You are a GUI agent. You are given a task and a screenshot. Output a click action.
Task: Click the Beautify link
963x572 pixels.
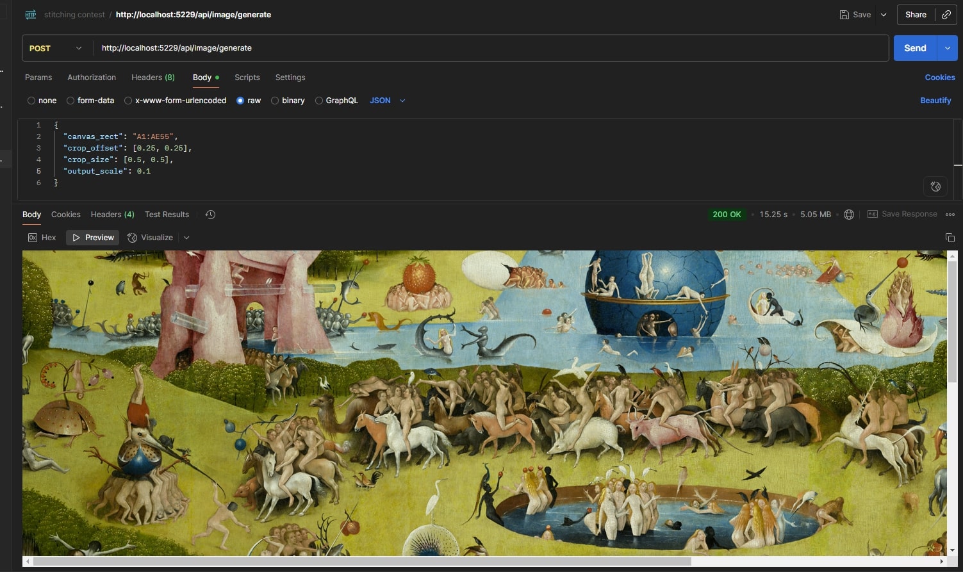(x=935, y=101)
